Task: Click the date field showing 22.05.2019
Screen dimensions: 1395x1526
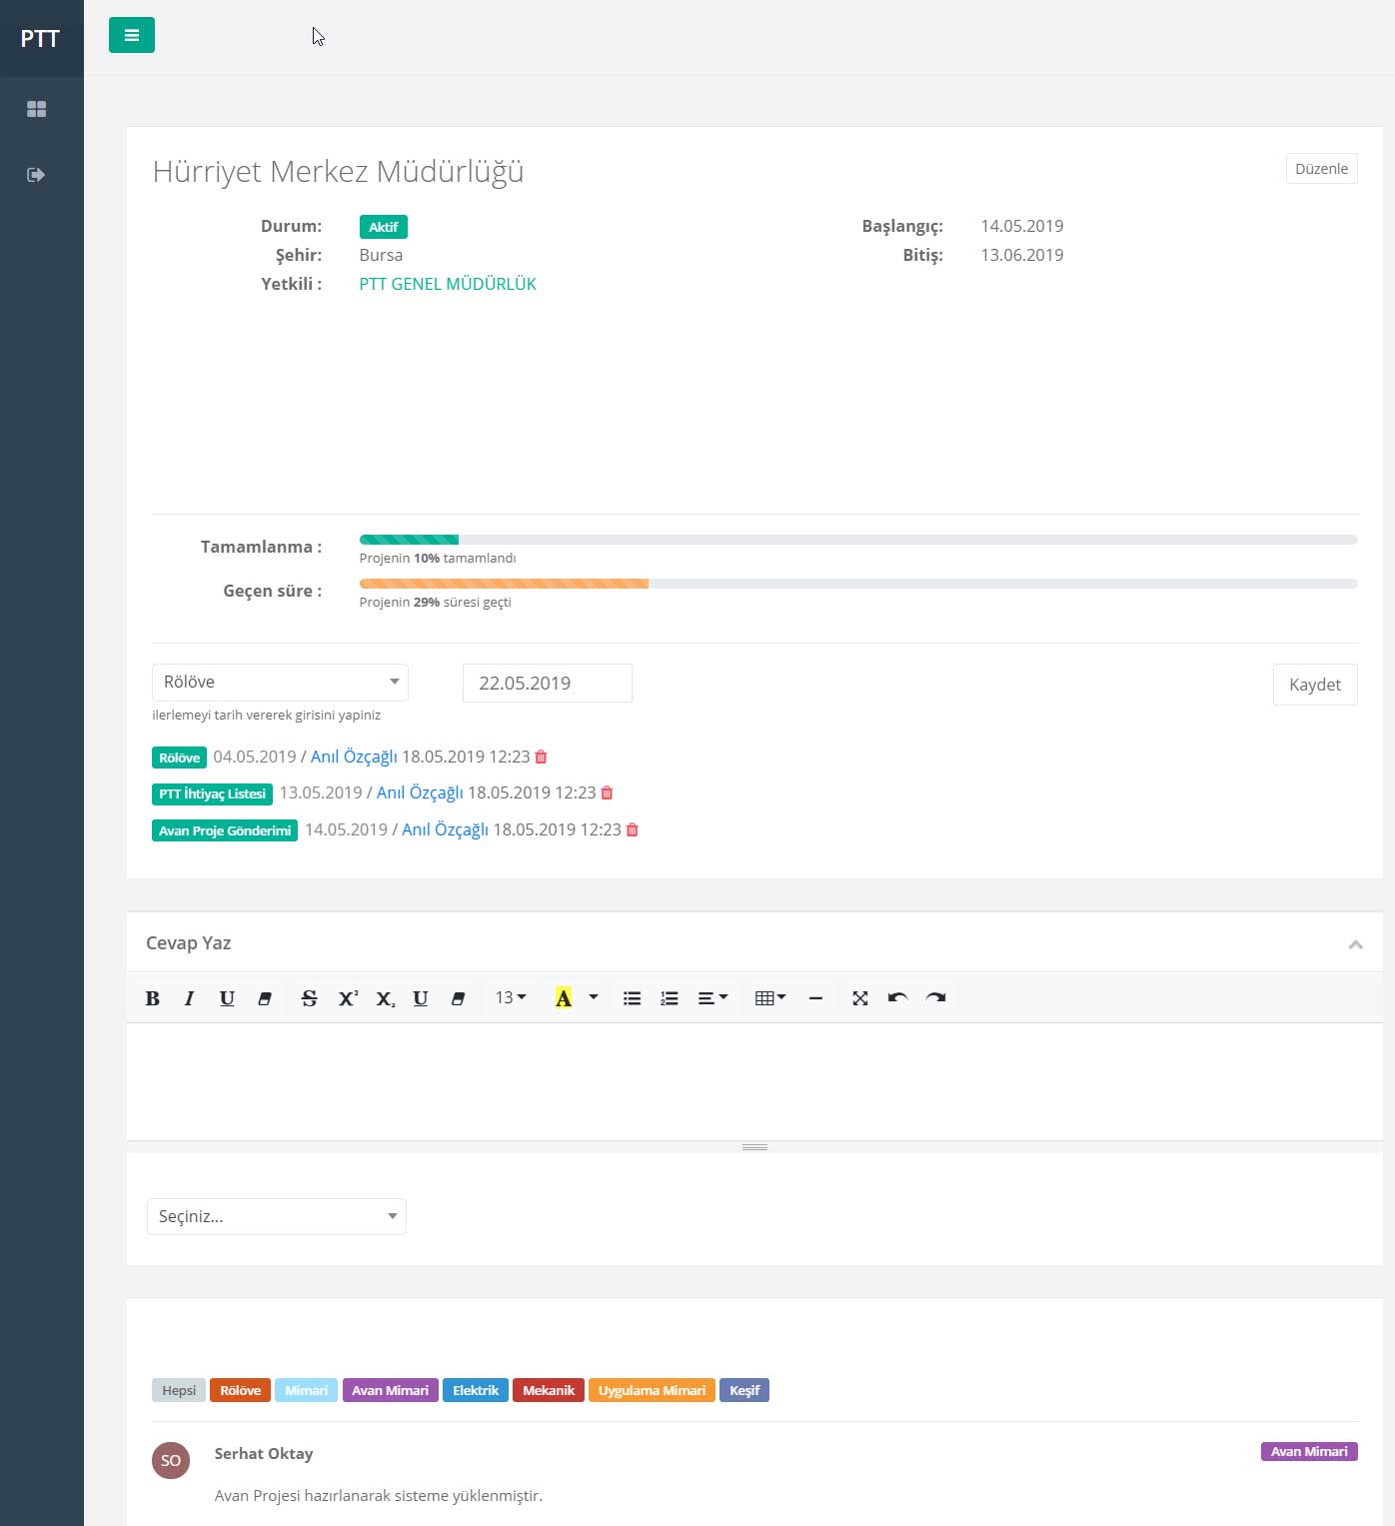Action: click(547, 684)
